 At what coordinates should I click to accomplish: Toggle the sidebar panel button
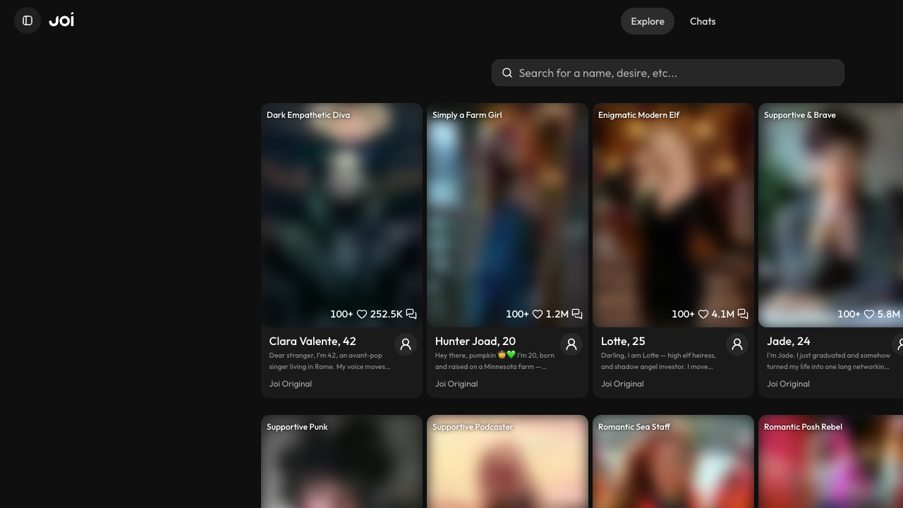[x=28, y=20]
